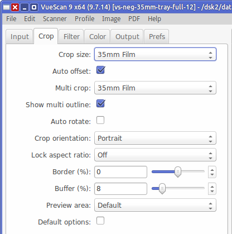Enable the Auto rotate checkbox
The width and height of the screenshot is (232, 234).
point(100,120)
